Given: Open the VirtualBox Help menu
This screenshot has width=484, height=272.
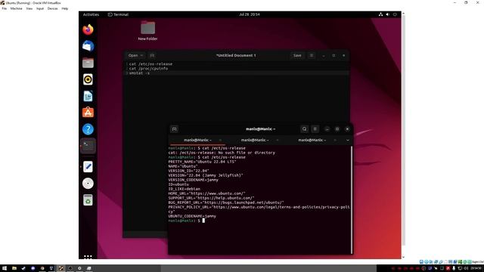Looking at the screenshot, I should point(64,8).
